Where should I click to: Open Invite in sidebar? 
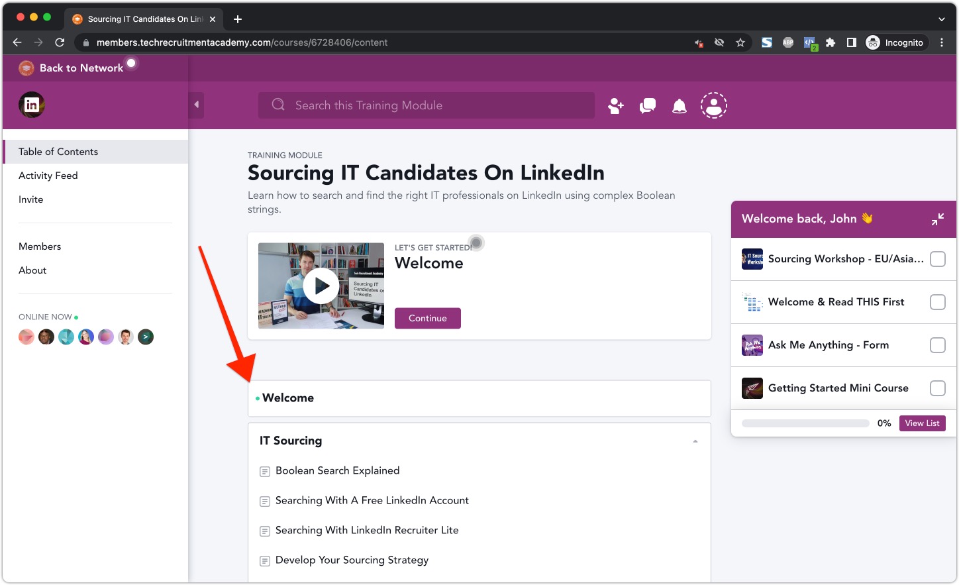[x=31, y=199]
